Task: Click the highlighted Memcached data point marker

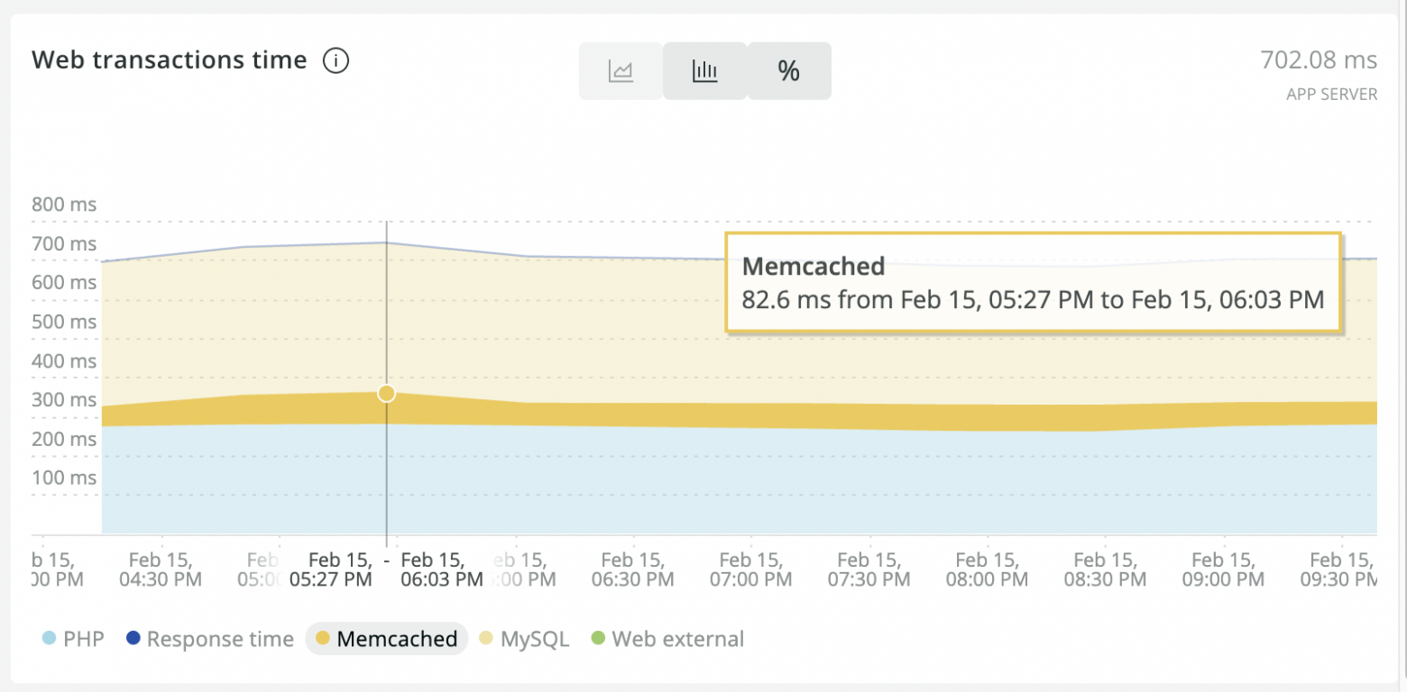Action: [387, 393]
